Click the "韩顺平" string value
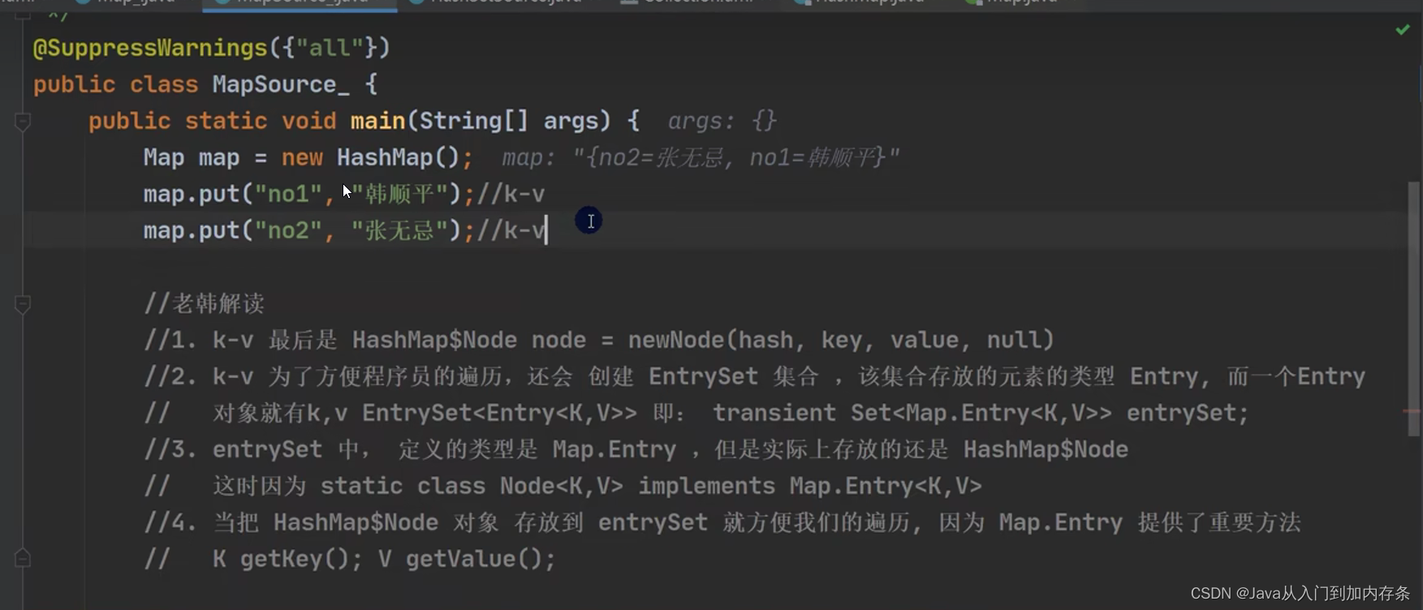The image size is (1423, 610). pos(399,194)
